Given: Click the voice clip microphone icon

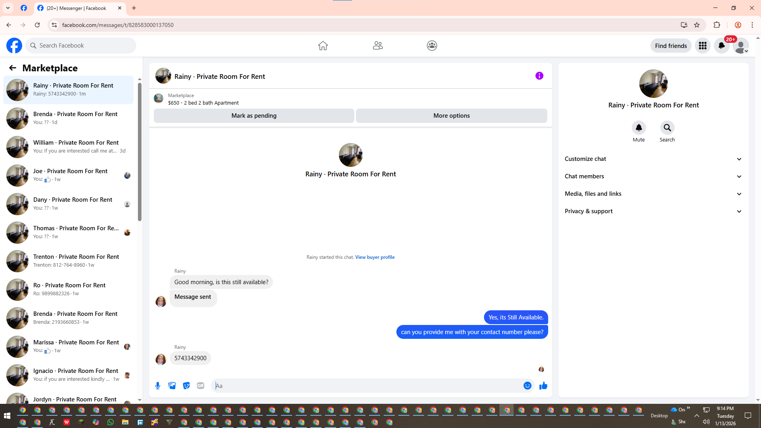Looking at the screenshot, I should 158,386.
